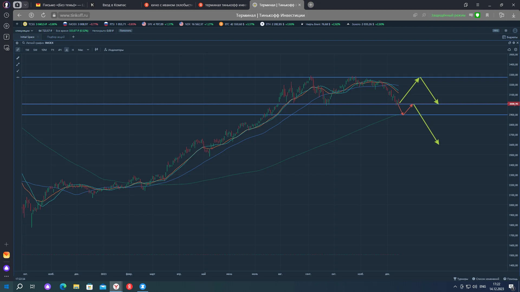The image size is (520, 292).
Task: Change chart type with candlestick icon
Action: tap(96, 50)
